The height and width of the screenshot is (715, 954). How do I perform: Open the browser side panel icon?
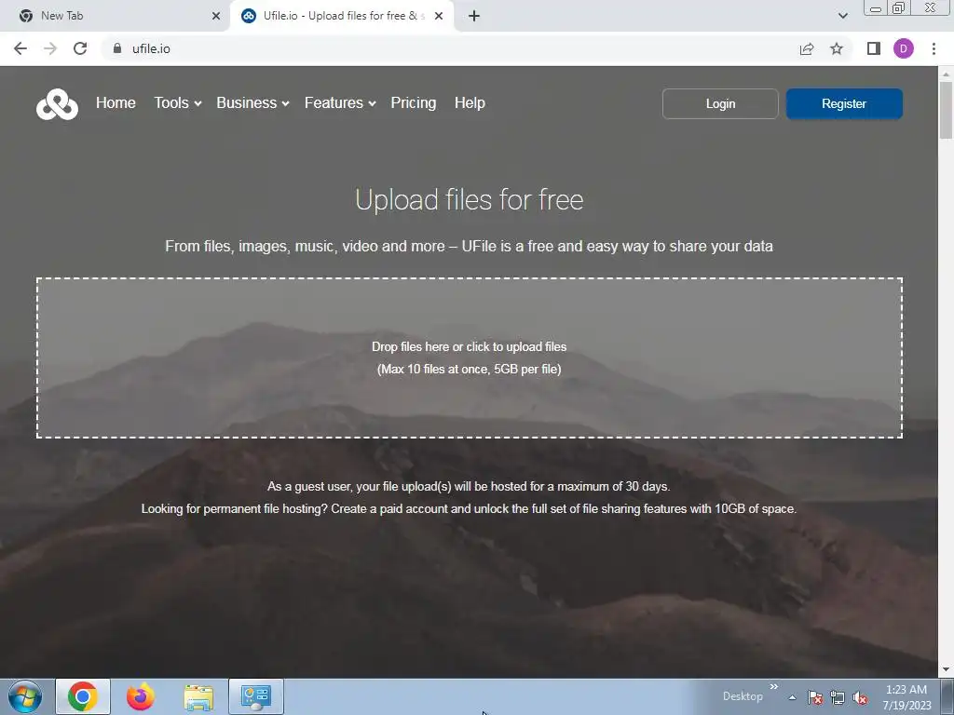pyautogui.click(x=874, y=48)
